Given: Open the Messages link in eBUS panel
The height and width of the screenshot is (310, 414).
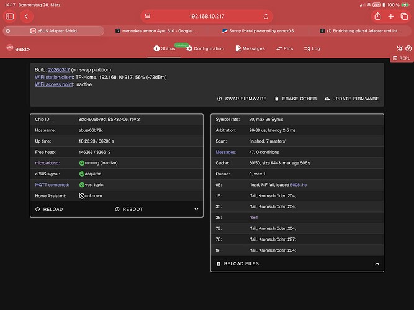Looking at the screenshot, I should click(226, 153).
